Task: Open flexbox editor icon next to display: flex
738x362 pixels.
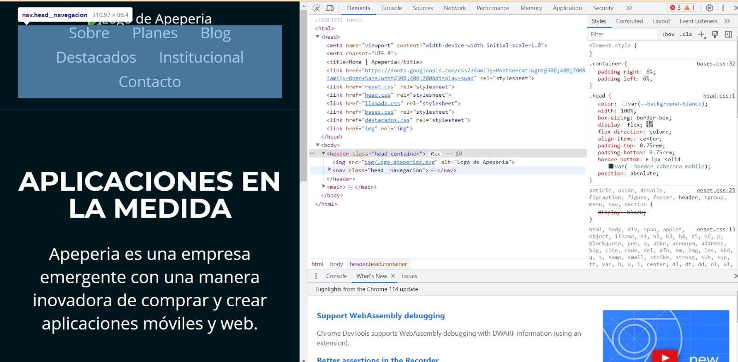Action: (650, 124)
